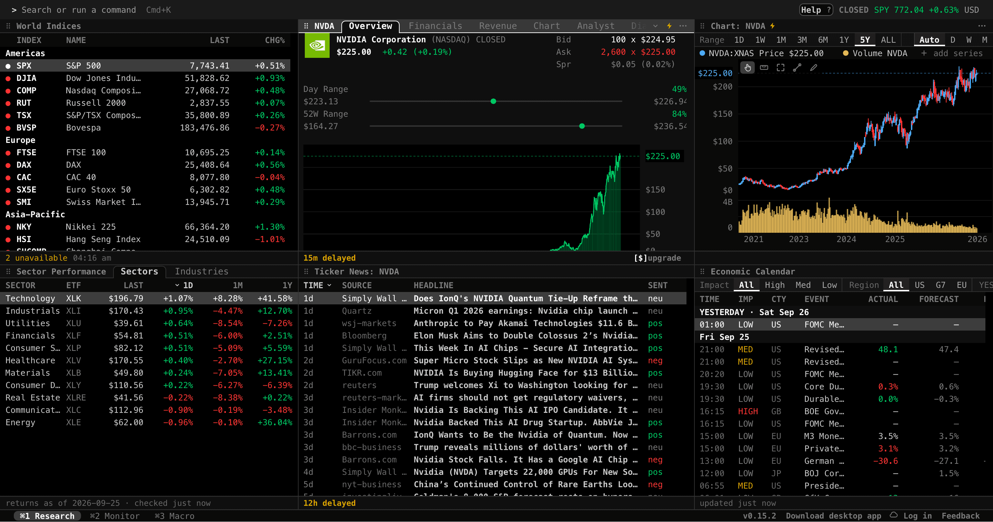
Task: Click the upgrade link under the NVDA chart
Action: (657, 258)
